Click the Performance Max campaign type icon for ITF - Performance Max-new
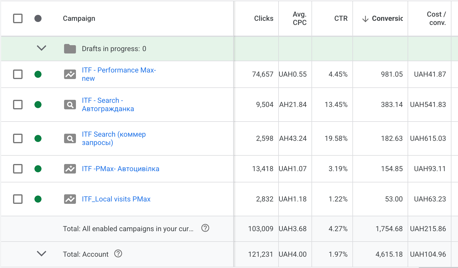 click(70, 74)
